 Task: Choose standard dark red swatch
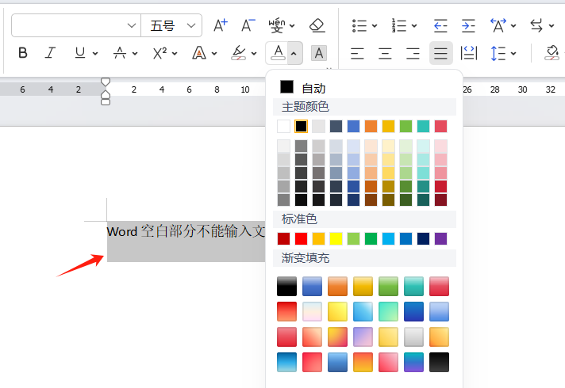tap(283, 238)
